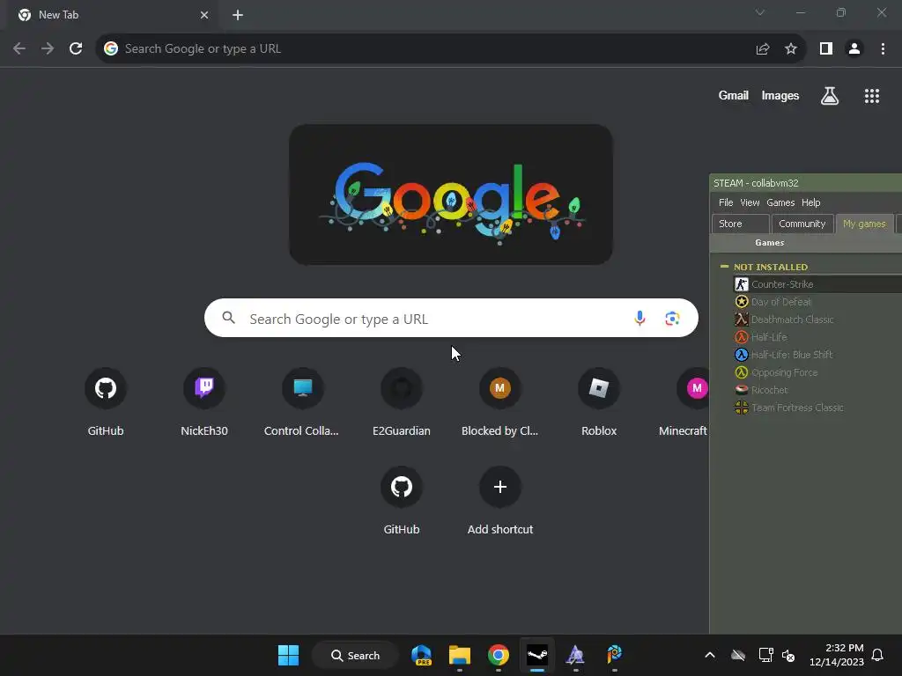Open the clock showing 2:32 PM

837,655
